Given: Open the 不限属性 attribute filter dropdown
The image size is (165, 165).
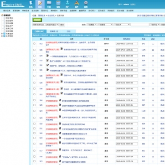Looking at the screenshot, I should coord(92,25).
